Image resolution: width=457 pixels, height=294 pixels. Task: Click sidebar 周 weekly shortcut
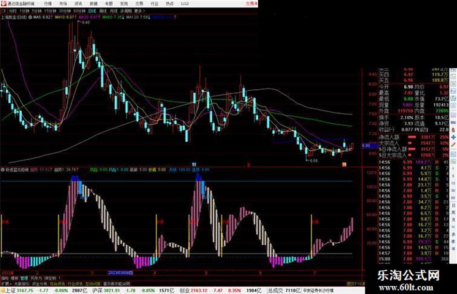coord(454,212)
